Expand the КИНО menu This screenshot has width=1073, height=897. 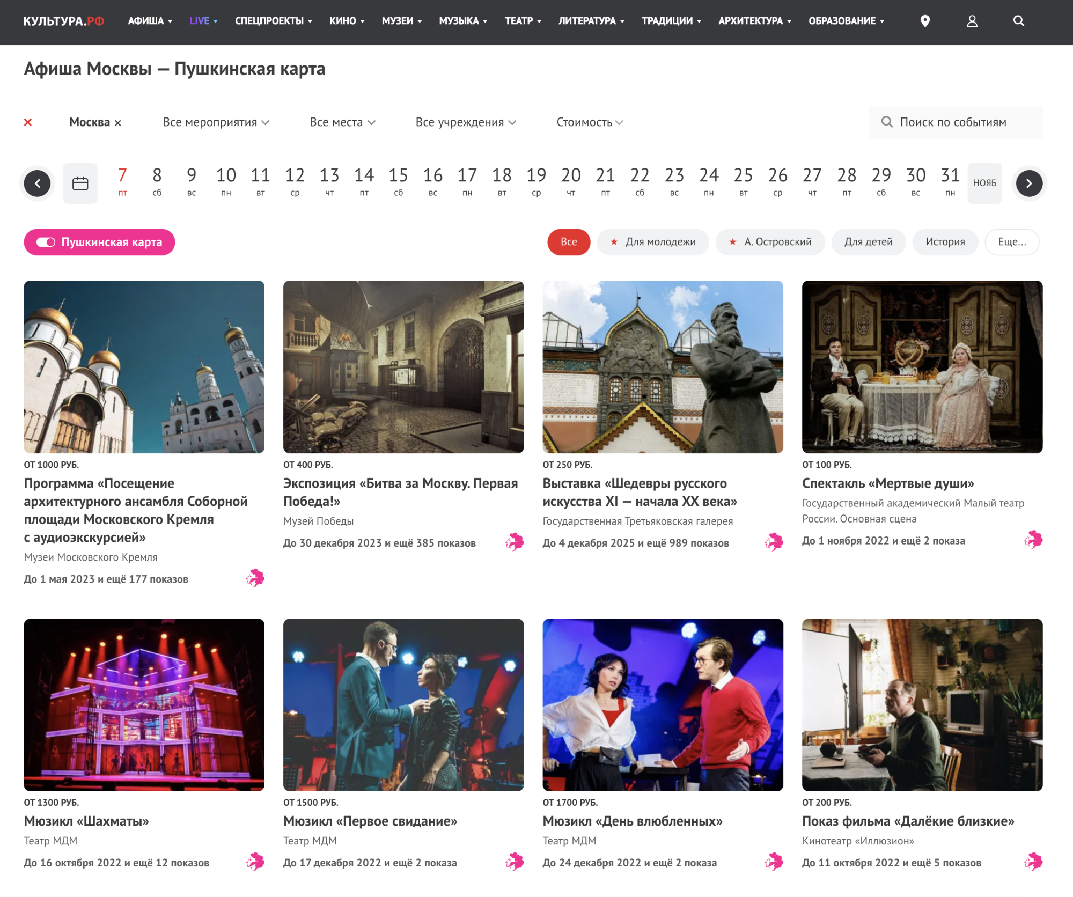coord(347,21)
